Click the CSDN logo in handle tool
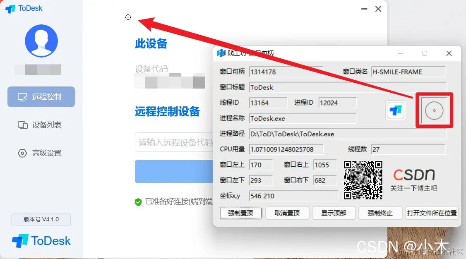Image resolution: width=466 pixels, height=259 pixels. (414, 175)
